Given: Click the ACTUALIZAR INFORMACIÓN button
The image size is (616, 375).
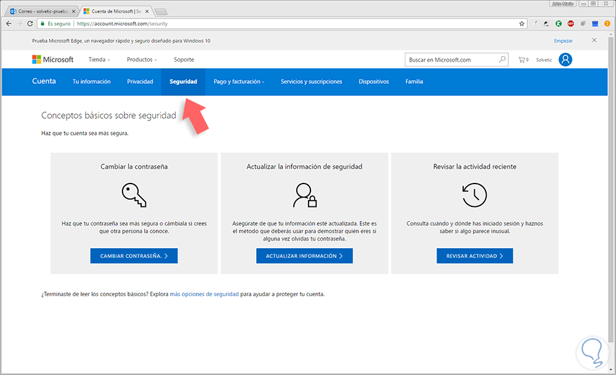Looking at the screenshot, I should point(304,256).
